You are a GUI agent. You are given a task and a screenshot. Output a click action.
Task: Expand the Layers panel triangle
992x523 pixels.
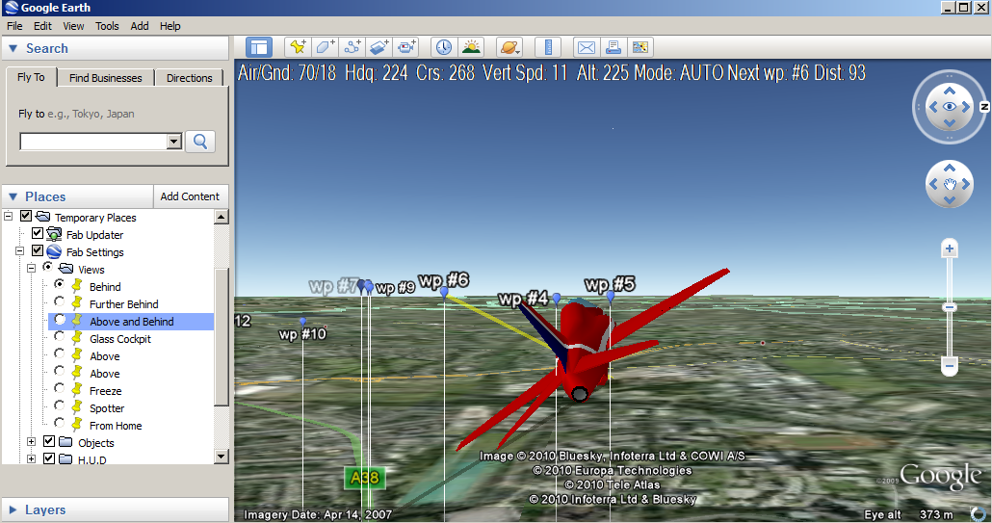coord(13,510)
